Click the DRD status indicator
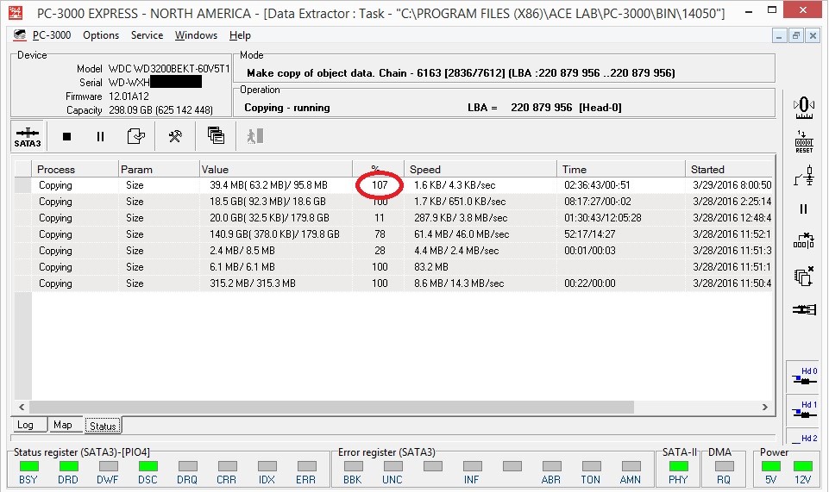Image resolution: width=829 pixels, height=492 pixels. (x=68, y=466)
